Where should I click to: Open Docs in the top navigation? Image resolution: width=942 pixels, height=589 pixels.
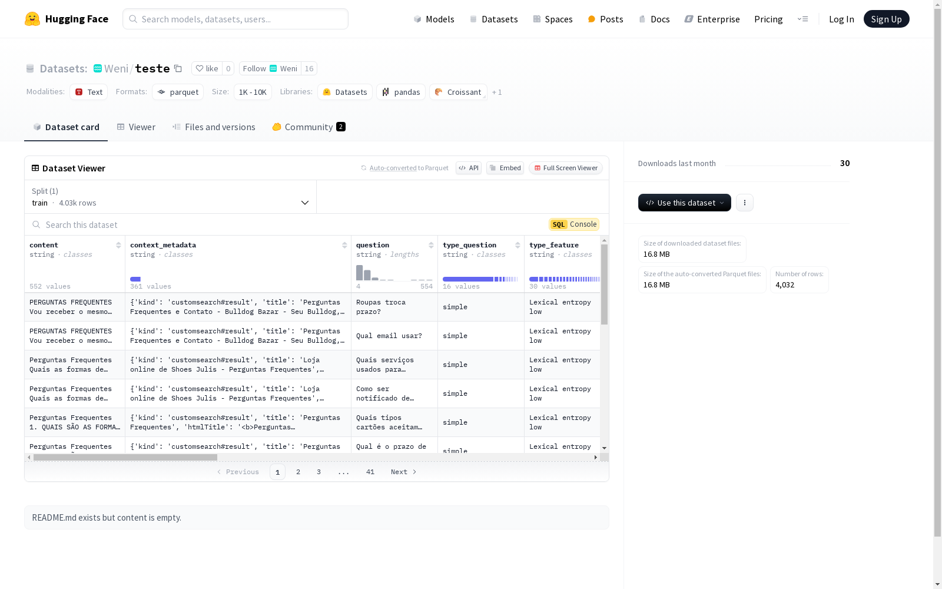pyautogui.click(x=654, y=19)
